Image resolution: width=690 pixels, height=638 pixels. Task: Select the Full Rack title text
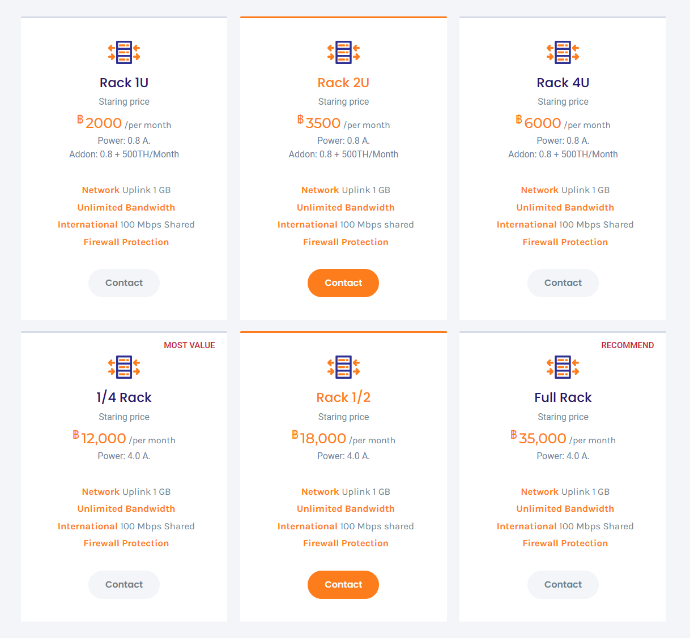(x=563, y=397)
